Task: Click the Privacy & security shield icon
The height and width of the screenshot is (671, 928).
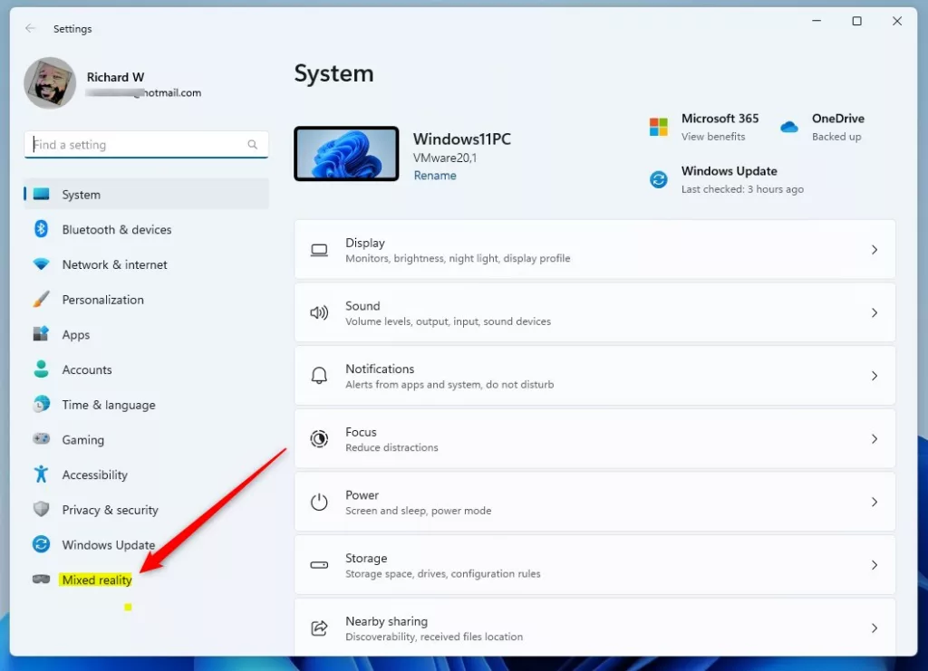Action: click(41, 510)
